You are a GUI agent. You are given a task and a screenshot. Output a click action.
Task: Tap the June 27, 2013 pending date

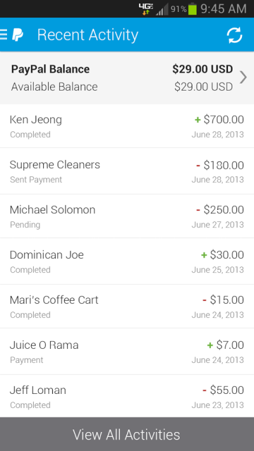218,225
